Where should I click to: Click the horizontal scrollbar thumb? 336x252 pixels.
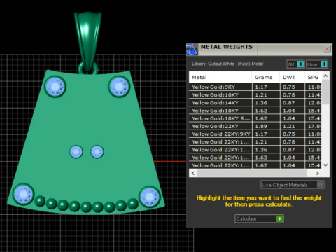pyautogui.click(x=252, y=173)
